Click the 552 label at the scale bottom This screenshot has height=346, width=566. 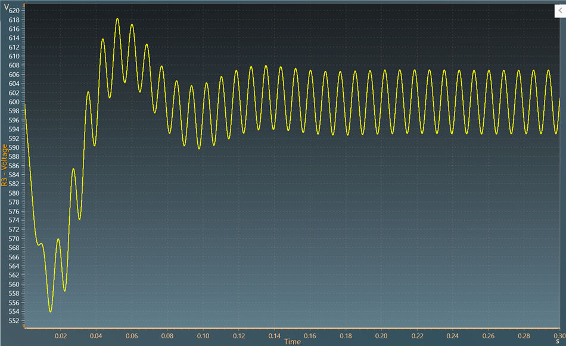[14, 319]
